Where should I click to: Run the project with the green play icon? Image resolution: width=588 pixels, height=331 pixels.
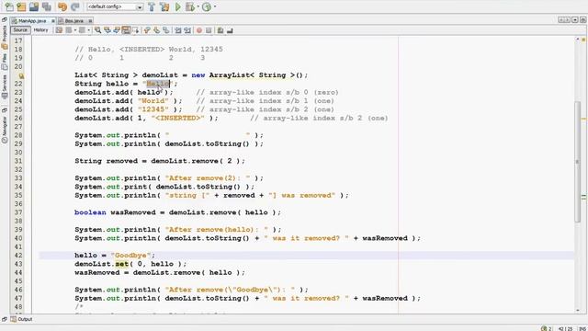[x=178, y=6]
